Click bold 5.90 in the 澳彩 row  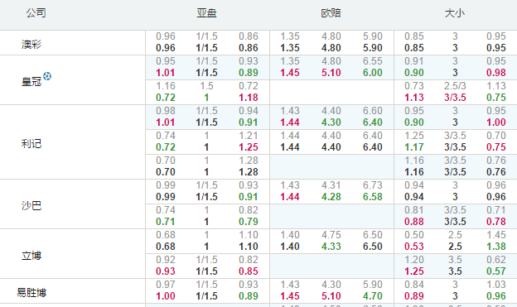(x=373, y=48)
